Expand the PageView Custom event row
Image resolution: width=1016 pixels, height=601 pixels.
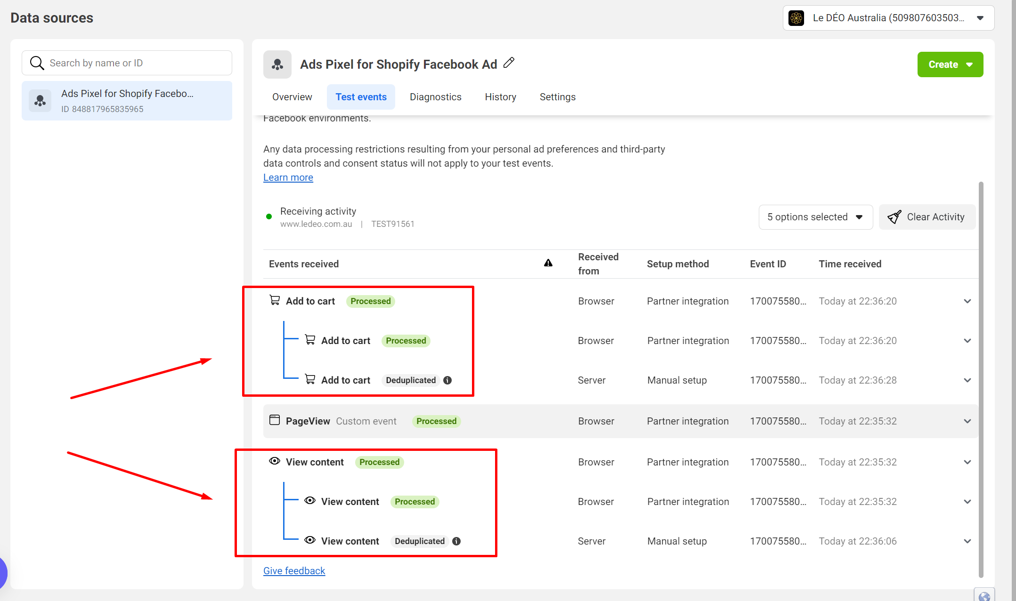coord(967,421)
